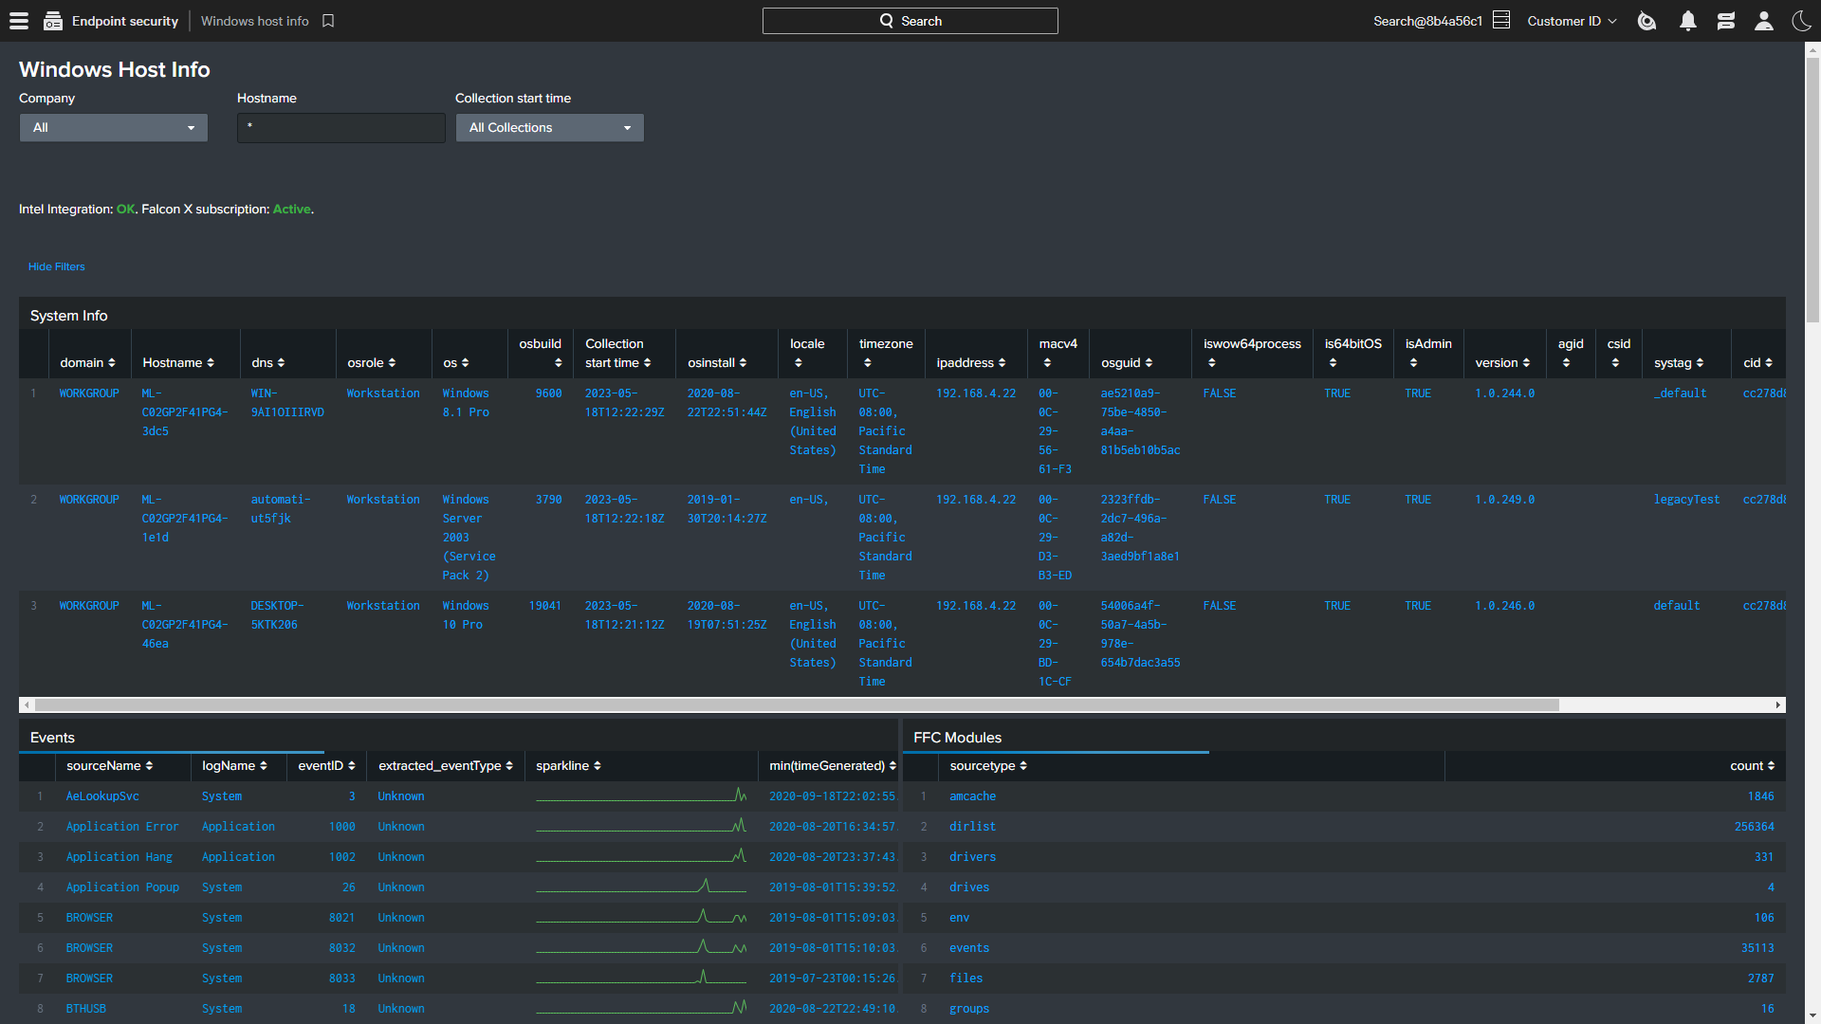Open the Falcon bird icon in header
The width and height of the screenshot is (1821, 1024).
pos(1647,21)
